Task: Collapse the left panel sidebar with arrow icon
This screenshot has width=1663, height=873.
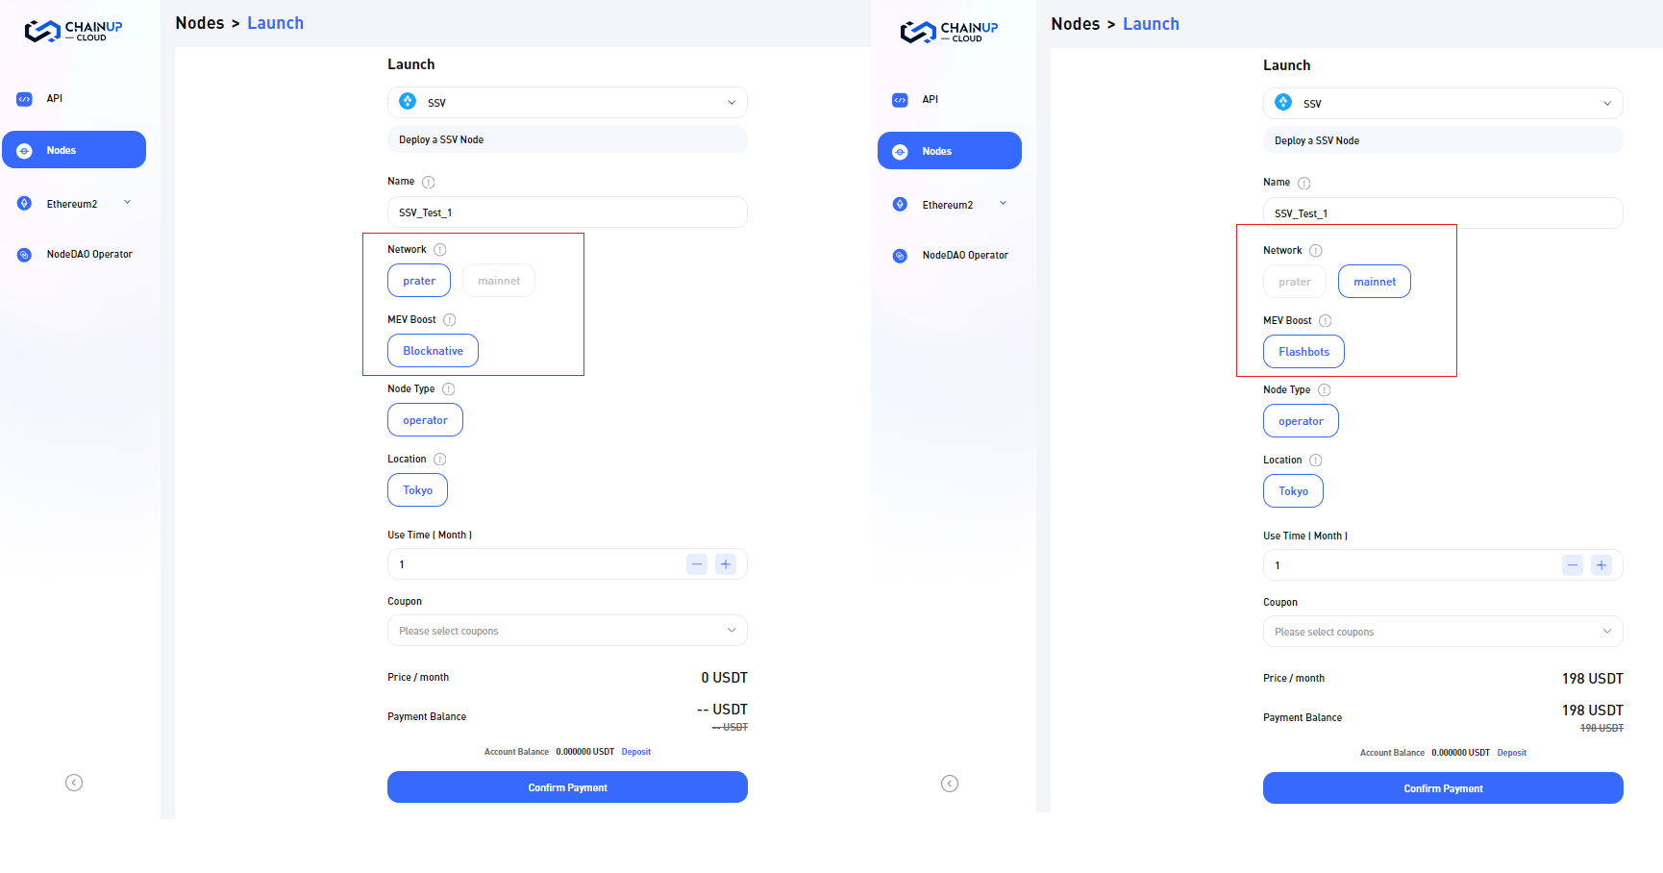Action: tap(74, 783)
